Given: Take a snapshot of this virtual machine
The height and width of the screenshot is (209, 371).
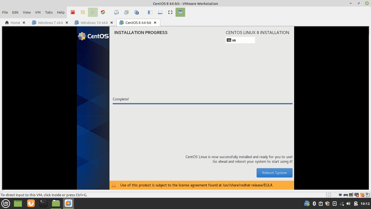Looking at the screenshot, I should pos(117,12).
